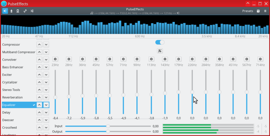Move Stereo Tools down in order
Viewport: 270px width, 136px height.
(46, 90)
